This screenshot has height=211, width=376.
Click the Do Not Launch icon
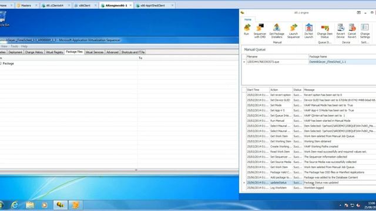308,31
